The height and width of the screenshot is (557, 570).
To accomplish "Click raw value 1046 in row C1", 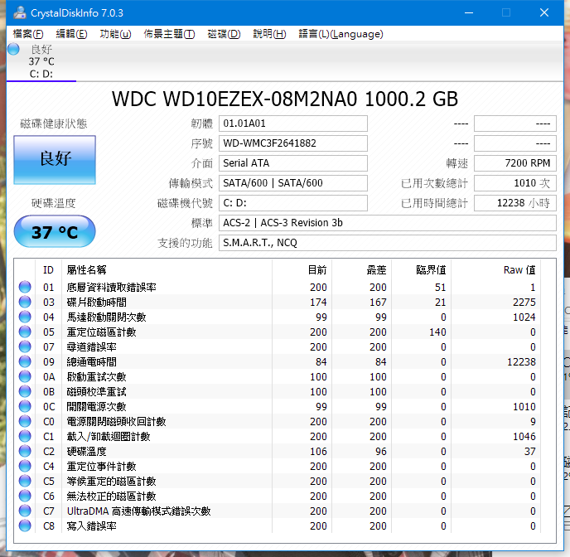I will [x=524, y=436].
